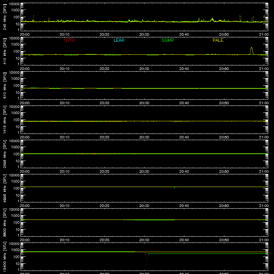The image size is (274, 274).
Task: Click the green SGMR station label
Action: (167, 40)
